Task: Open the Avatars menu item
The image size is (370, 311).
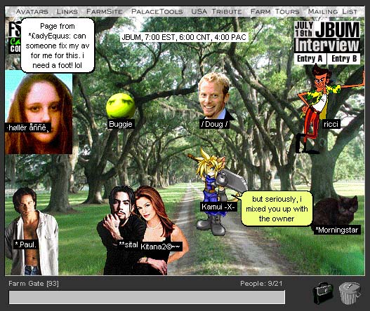Action: pos(32,11)
